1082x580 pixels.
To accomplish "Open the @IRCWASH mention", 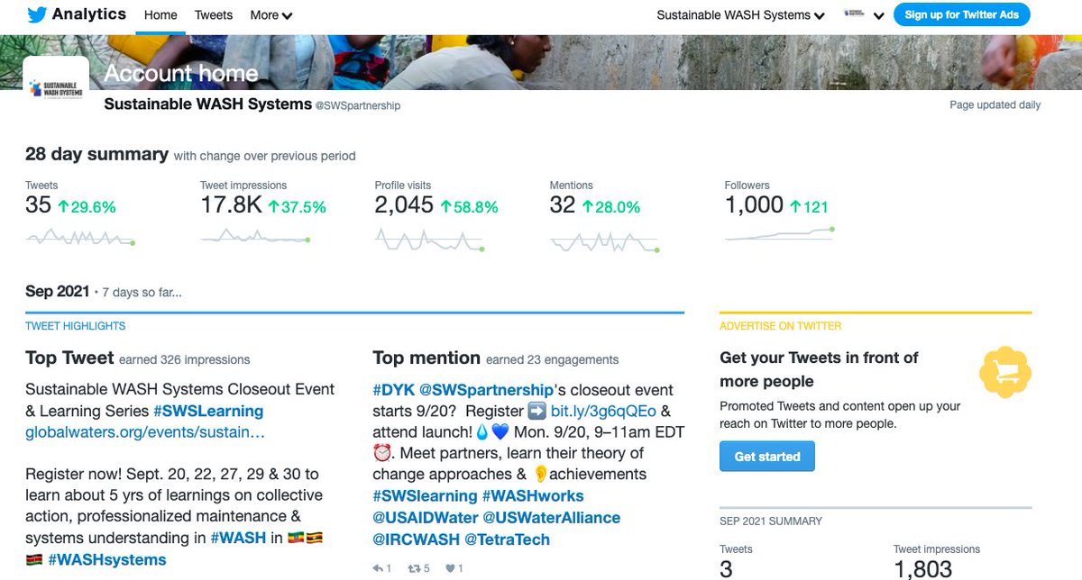I will [x=416, y=539].
